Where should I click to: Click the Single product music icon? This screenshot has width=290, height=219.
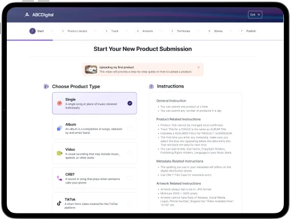(59, 103)
